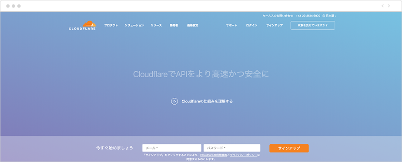Click the Cloudflareの仕組みを理解する text link

207,101
